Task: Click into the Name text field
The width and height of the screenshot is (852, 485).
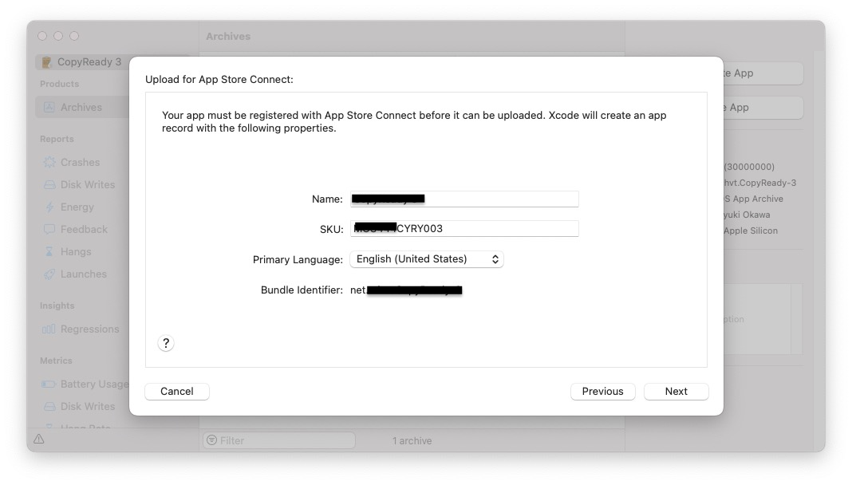Action: (464, 199)
